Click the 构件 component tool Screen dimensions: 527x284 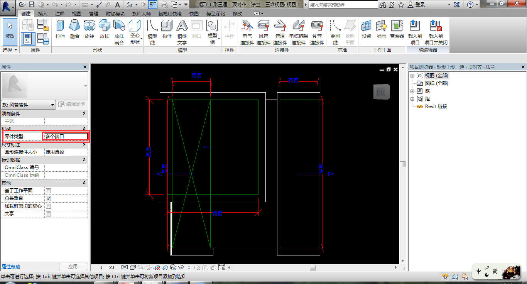pos(167,29)
